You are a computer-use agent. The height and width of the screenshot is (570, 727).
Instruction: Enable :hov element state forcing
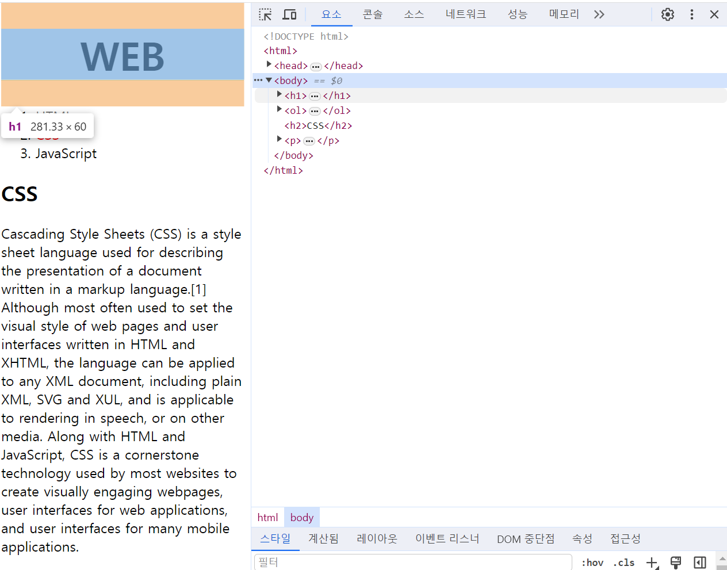[x=592, y=563]
